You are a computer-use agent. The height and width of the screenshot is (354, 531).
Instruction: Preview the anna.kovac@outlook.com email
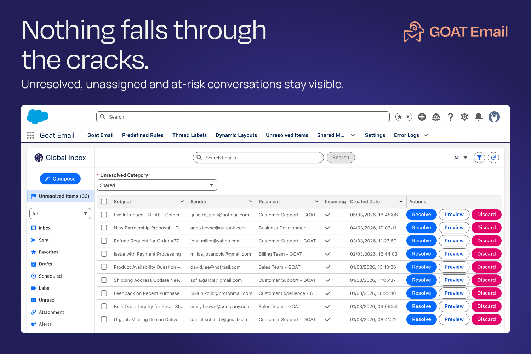pyautogui.click(x=454, y=228)
